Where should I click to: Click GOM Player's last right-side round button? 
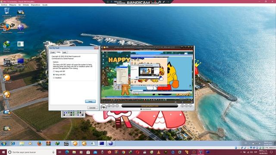(x=190, y=106)
